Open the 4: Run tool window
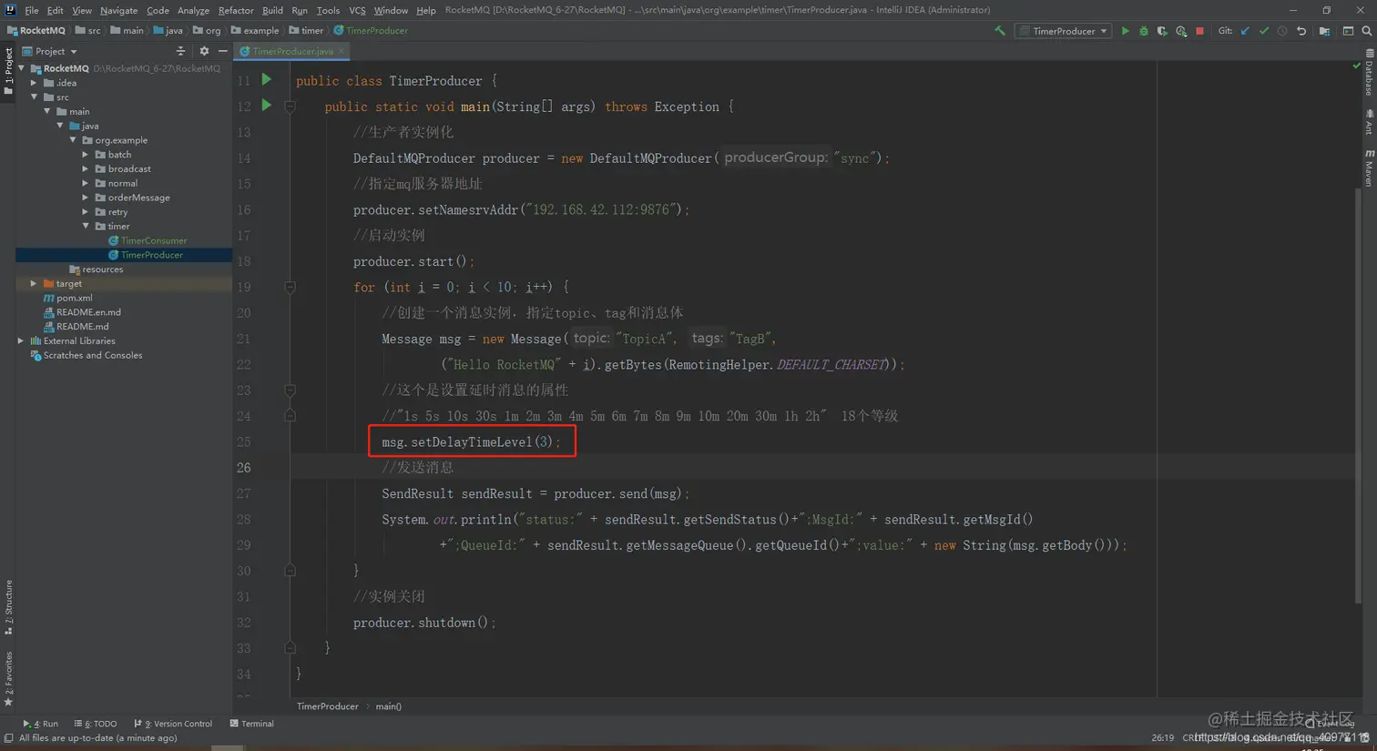This screenshot has height=751, width=1377. 40,724
